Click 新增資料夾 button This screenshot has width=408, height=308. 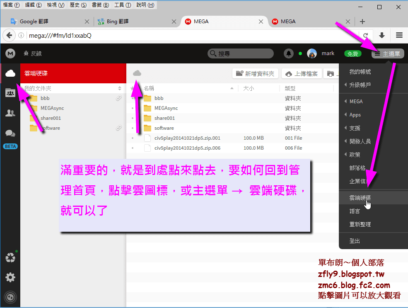click(255, 74)
